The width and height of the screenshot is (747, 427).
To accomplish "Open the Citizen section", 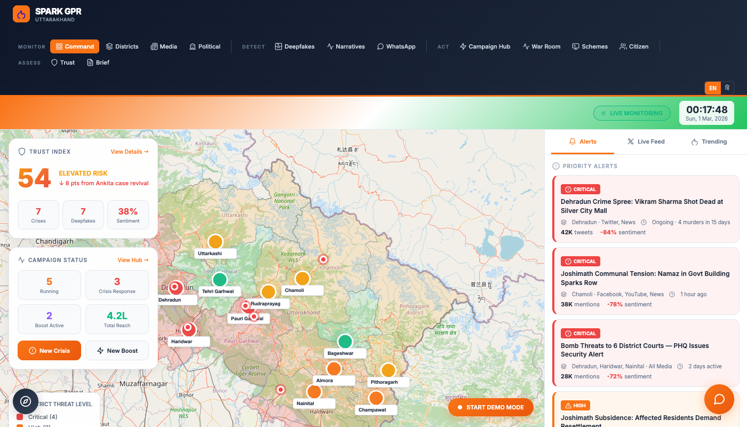I will [x=634, y=46].
